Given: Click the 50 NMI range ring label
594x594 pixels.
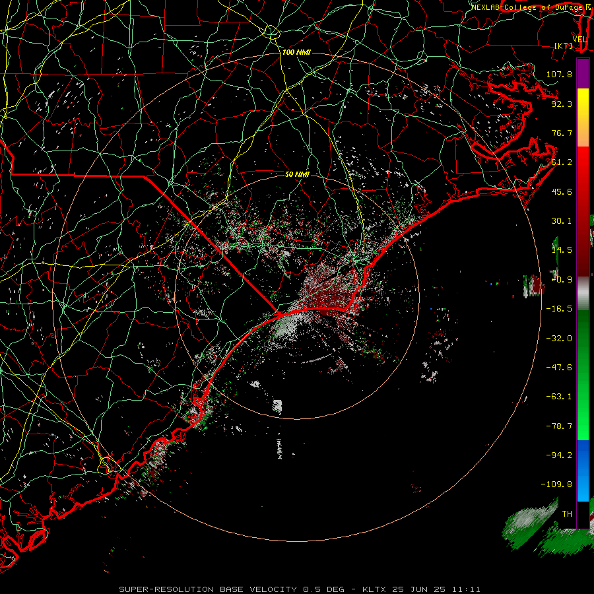Looking at the screenshot, I should [x=297, y=174].
